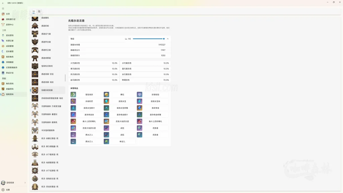Screen dimensions: 343x193
Task: Click the 摩拉 drop item
Action: [119, 95]
